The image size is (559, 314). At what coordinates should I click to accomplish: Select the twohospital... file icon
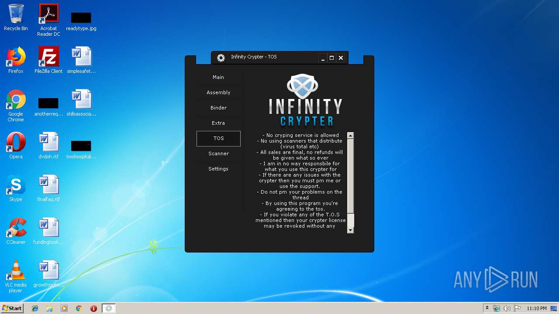click(81, 150)
